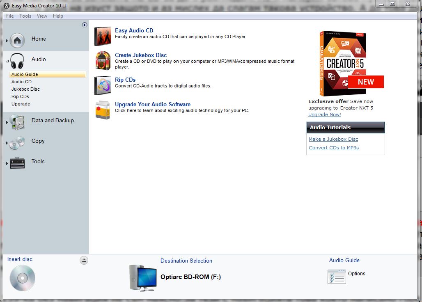Collapse the left sidebar panel arrow

tap(85, 25)
